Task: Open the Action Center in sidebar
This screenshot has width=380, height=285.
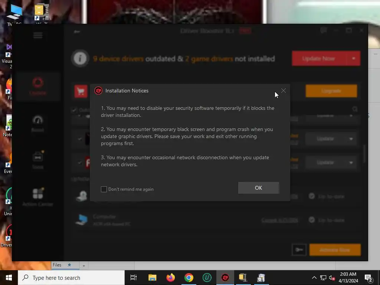Action: coord(38,197)
